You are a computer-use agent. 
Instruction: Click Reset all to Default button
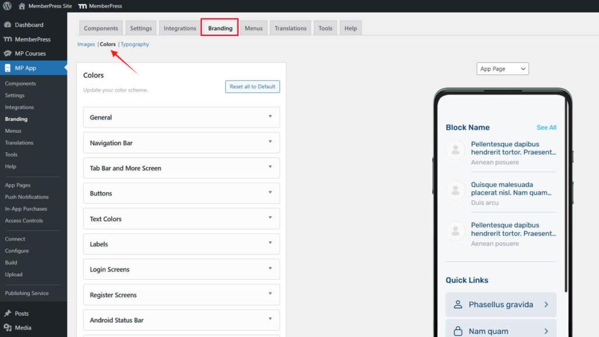click(x=252, y=87)
